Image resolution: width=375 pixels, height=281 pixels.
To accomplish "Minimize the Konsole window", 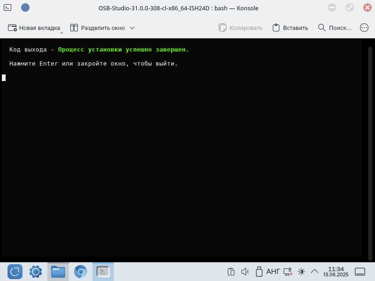I will [x=332, y=7].
